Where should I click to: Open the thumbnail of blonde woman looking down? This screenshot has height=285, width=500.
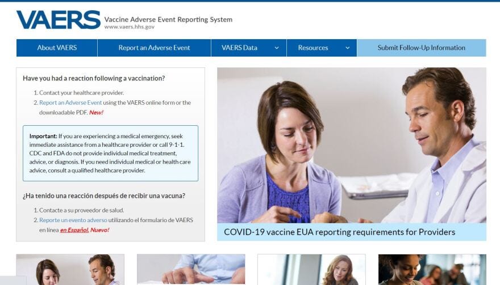(311, 269)
